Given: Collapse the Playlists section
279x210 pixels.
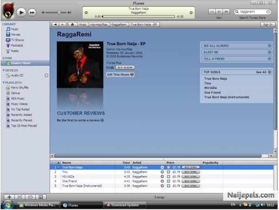Looking at the screenshot, I should point(4,82).
